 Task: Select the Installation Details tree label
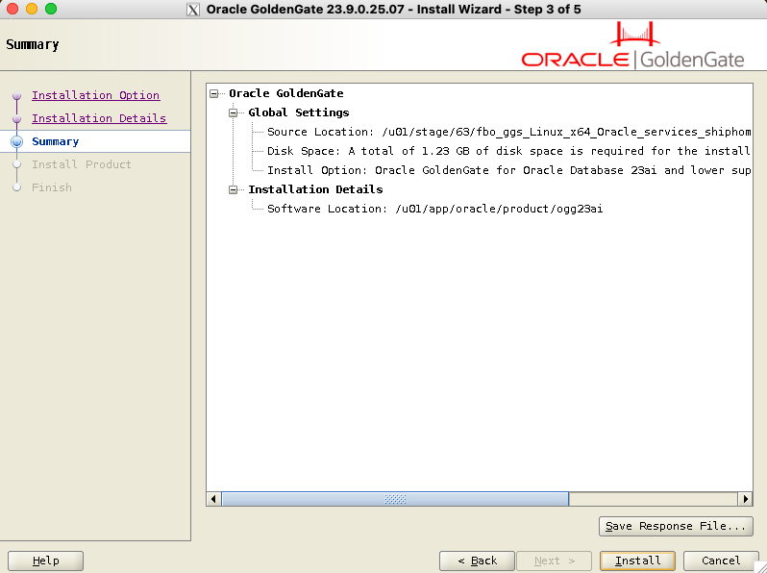(x=315, y=189)
